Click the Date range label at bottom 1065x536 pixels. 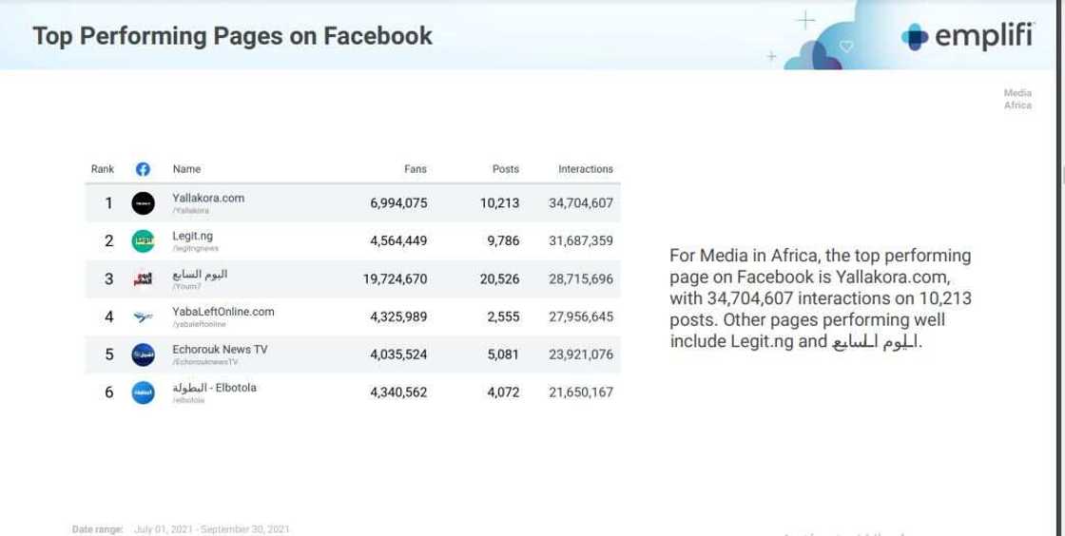pos(97,528)
